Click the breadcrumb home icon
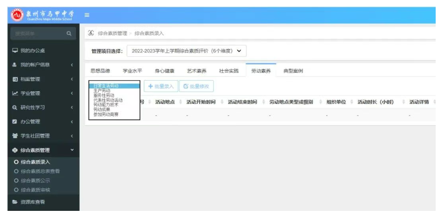The image size is (442, 223). 91,33
